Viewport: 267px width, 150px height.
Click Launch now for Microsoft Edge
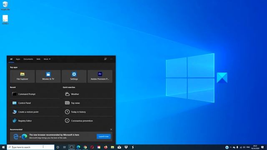point(103,136)
